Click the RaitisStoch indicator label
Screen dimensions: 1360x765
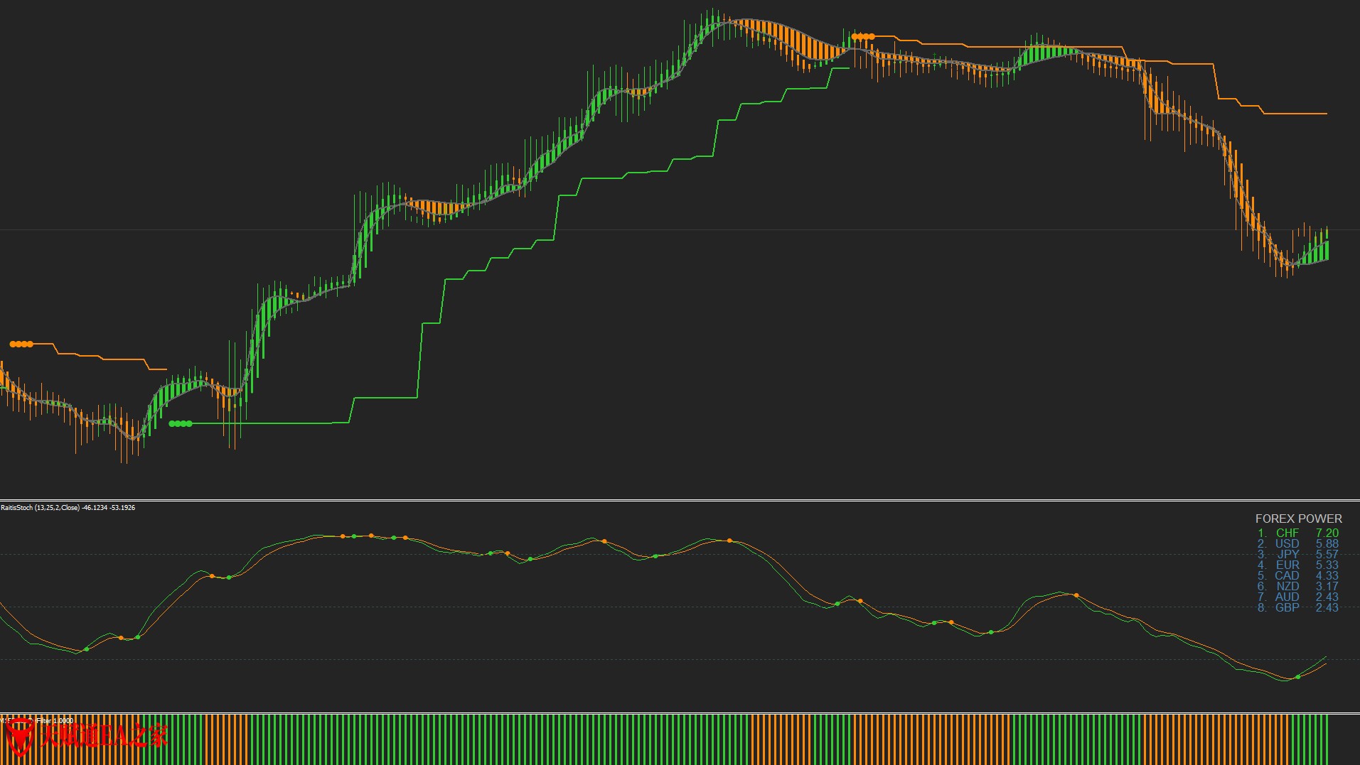68,508
